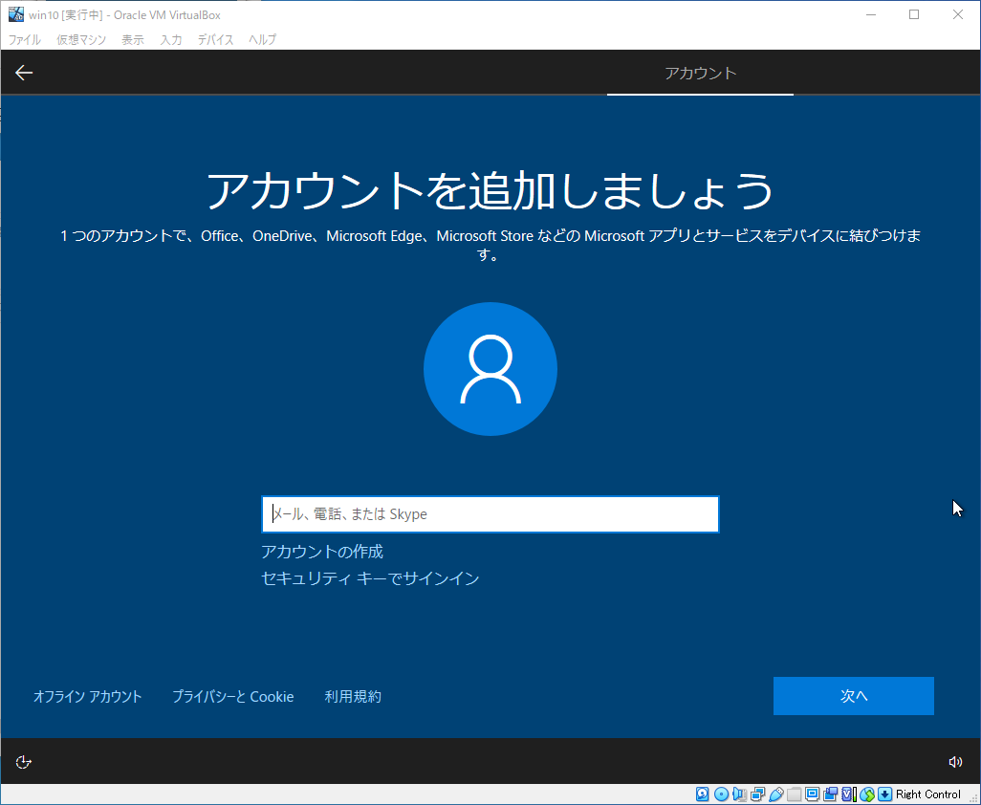Open the 利用規約 link

353,696
